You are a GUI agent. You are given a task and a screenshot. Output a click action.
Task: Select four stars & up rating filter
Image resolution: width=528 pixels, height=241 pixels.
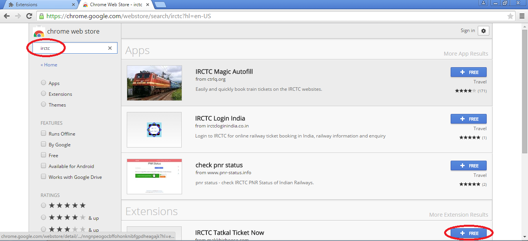tap(43, 217)
